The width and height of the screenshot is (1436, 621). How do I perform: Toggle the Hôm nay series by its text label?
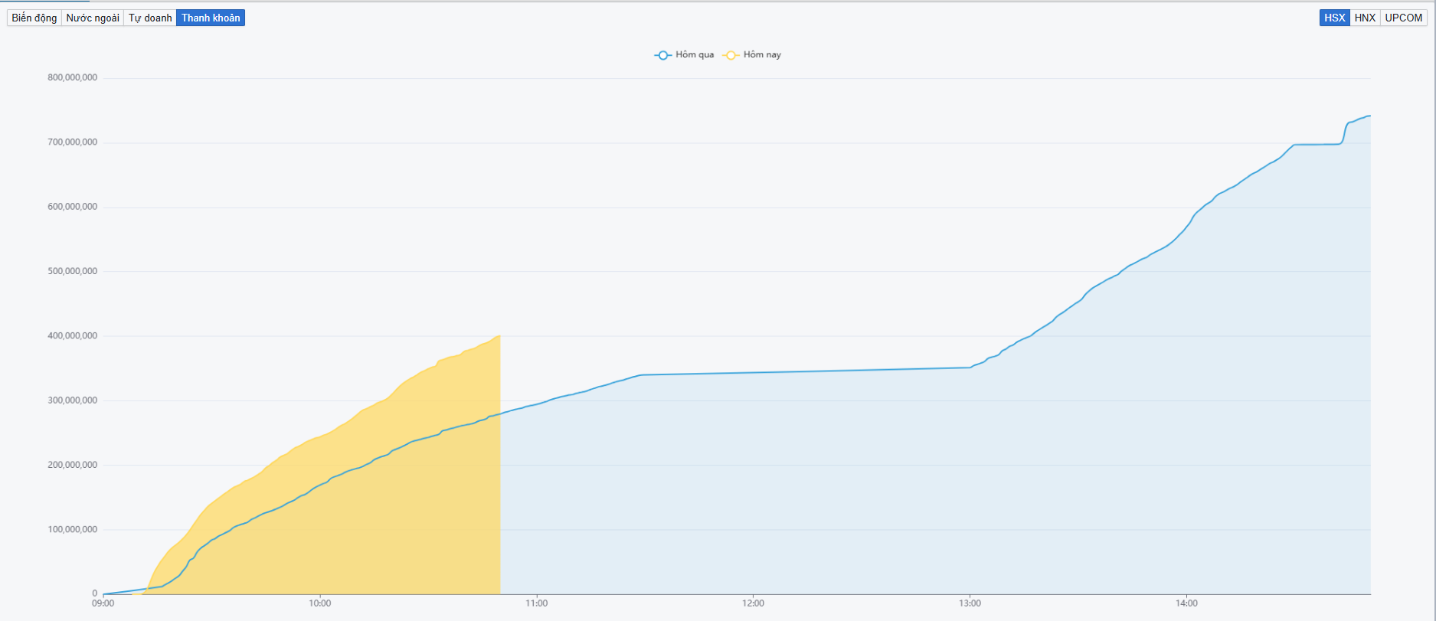coord(762,55)
